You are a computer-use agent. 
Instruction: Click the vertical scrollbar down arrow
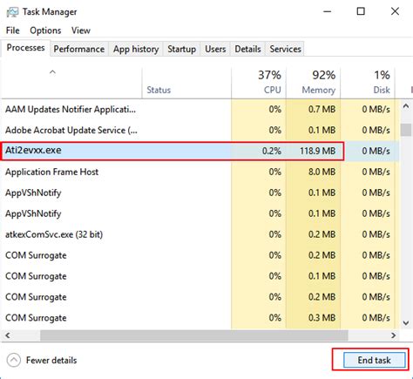[406, 322]
